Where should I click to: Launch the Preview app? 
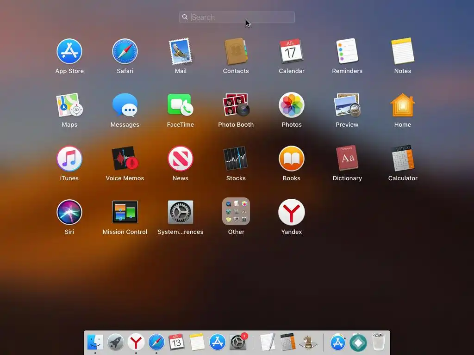[x=347, y=105]
